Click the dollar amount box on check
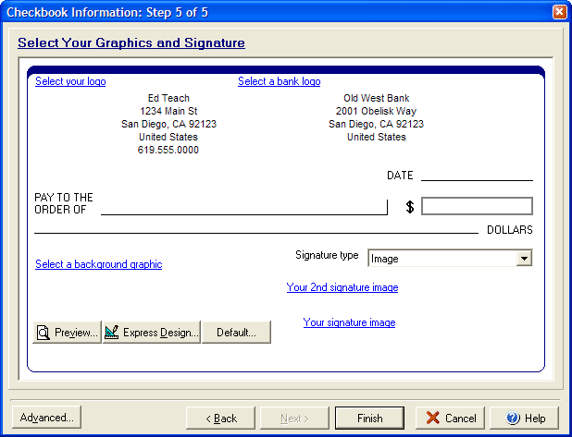 pyautogui.click(x=477, y=206)
